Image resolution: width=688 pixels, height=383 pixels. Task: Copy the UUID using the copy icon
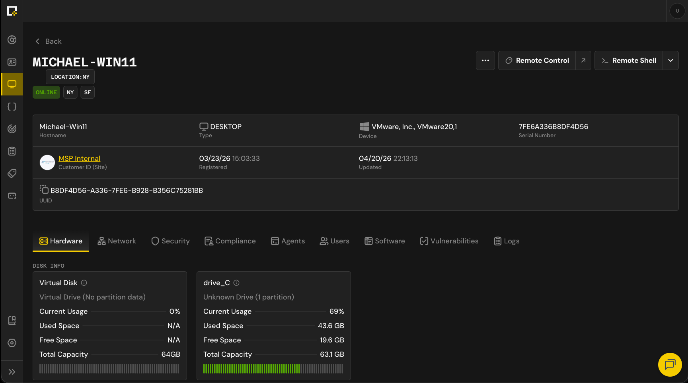click(44, 189)
